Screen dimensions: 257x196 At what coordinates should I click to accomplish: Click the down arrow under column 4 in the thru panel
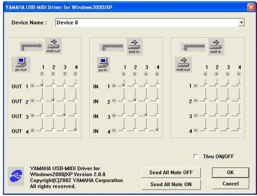239,74
